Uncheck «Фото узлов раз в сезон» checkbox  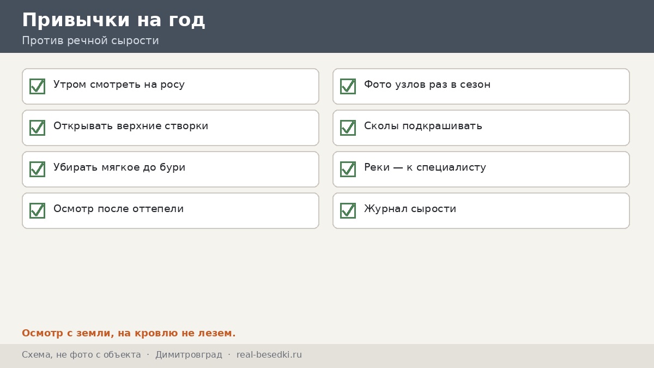[x=348, y=86]
